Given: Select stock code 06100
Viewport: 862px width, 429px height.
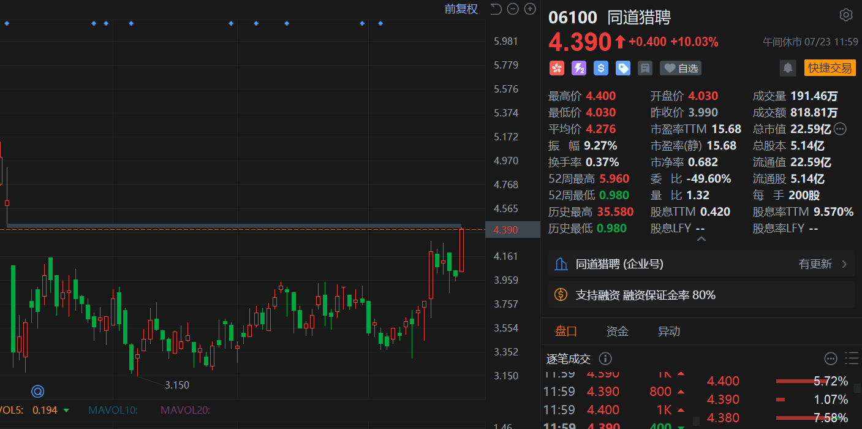Looking at the screenshot, I should click(573, 17).
